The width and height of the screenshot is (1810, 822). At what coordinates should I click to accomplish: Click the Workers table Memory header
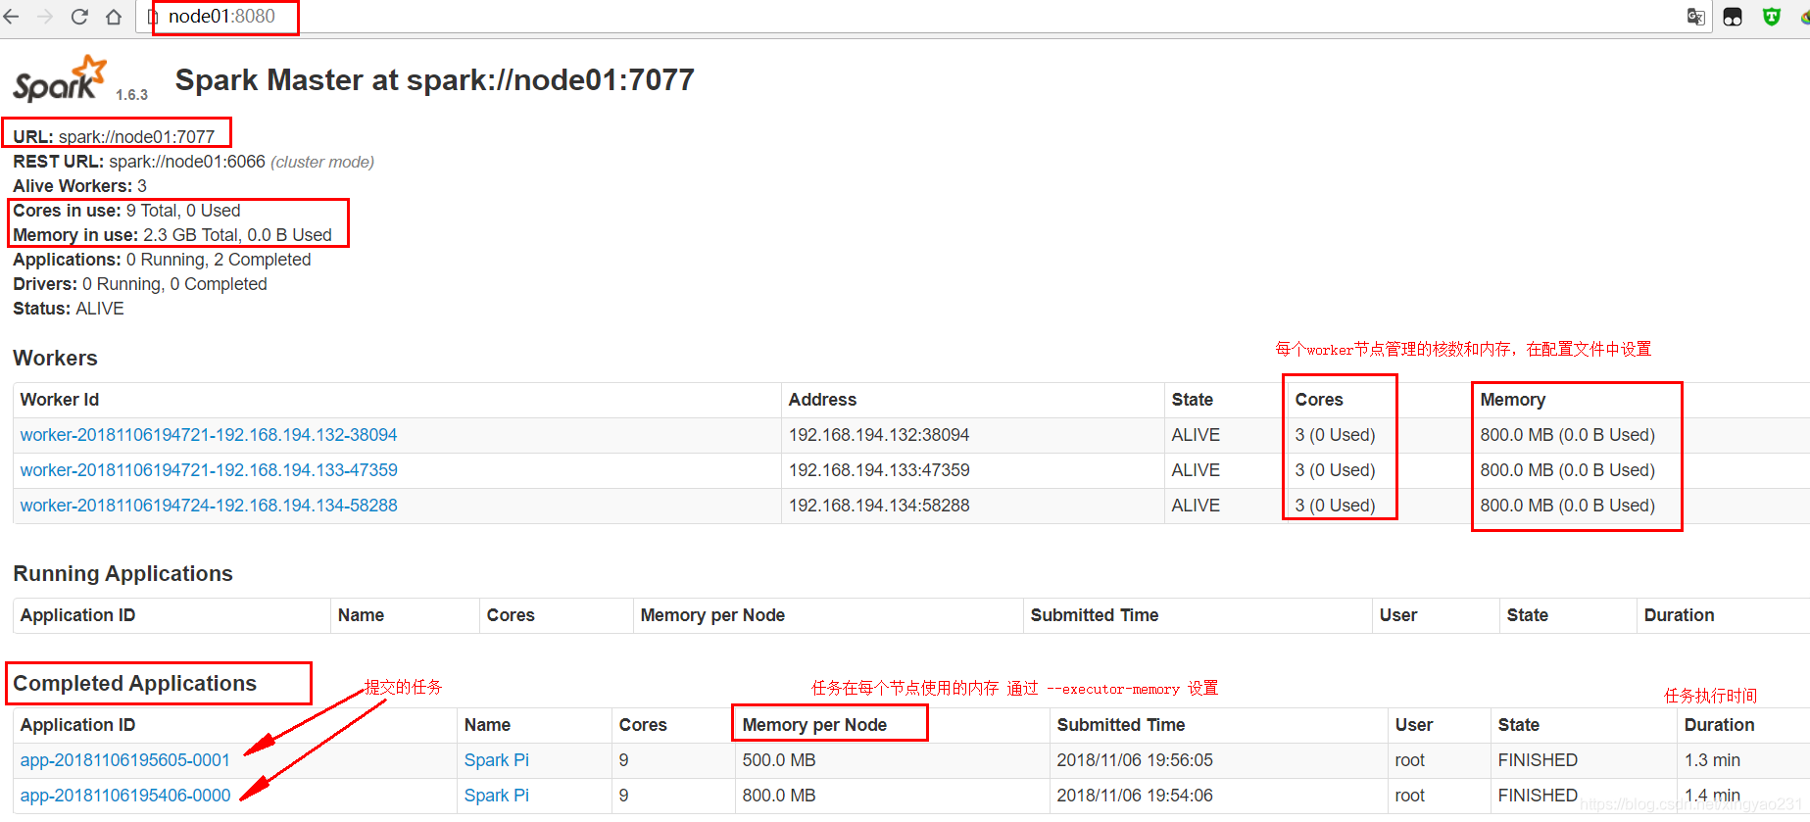point(1513,400)
